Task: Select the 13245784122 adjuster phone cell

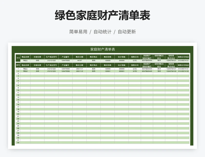Action: (x=171, y=71)
